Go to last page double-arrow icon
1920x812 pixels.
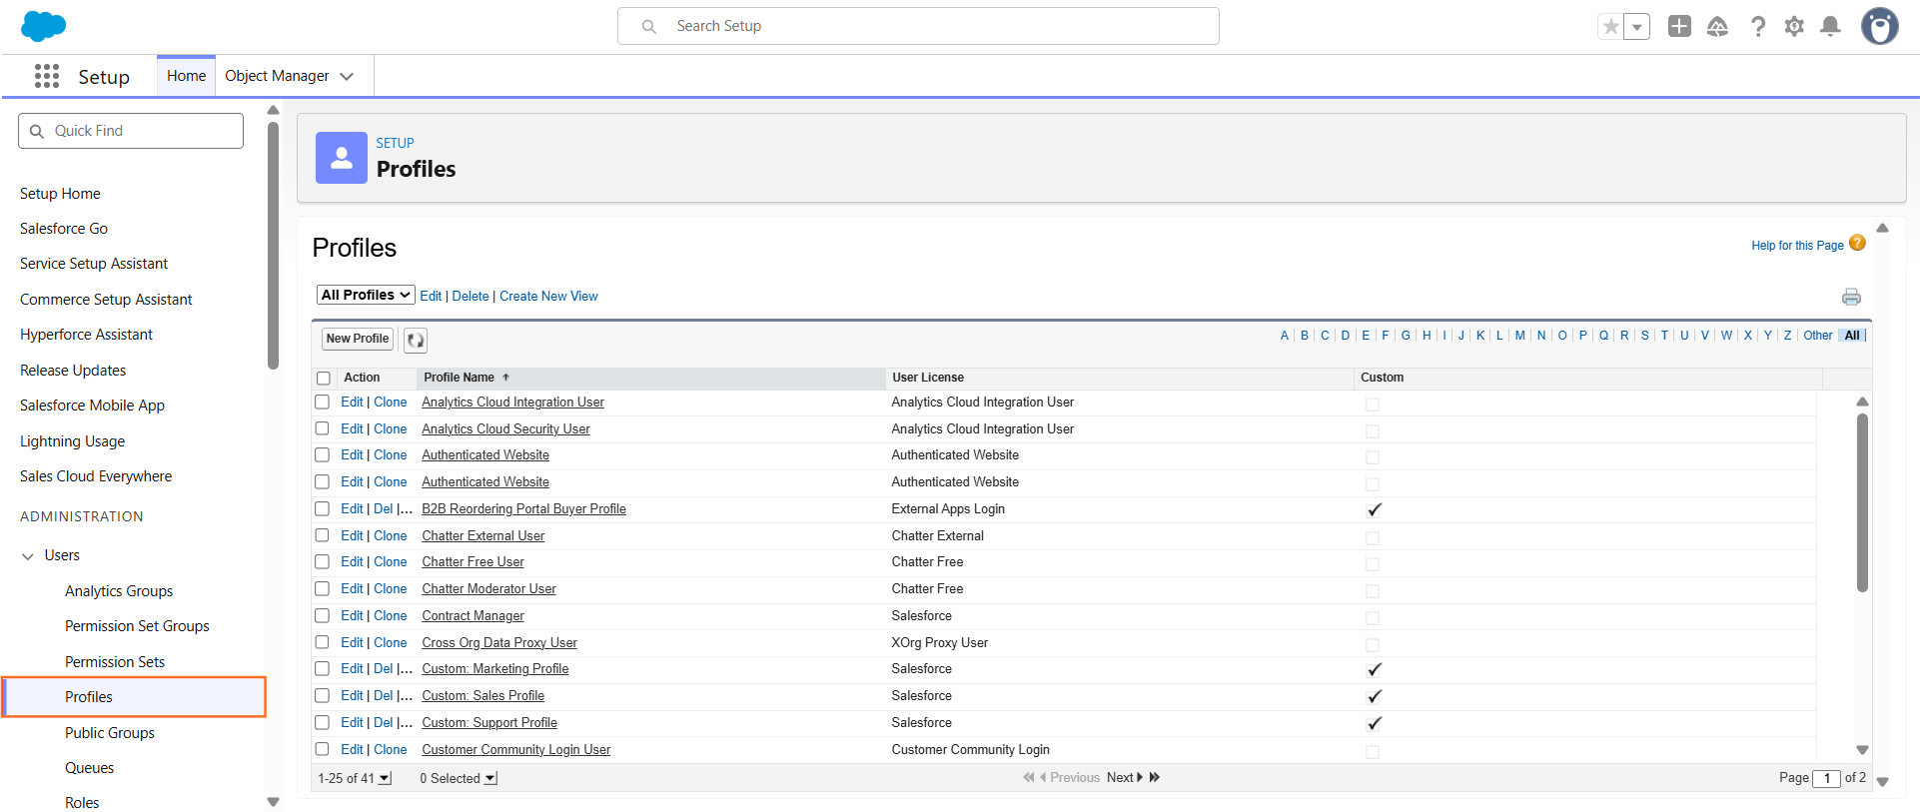click(1155, 777)
